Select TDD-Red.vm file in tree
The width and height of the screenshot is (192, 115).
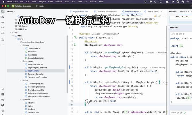point(23,26)
